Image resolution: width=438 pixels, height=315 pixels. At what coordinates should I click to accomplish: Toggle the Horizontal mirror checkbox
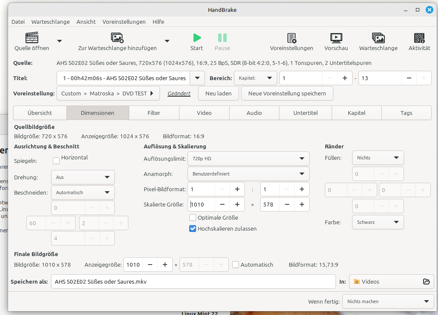click(56, 161)
